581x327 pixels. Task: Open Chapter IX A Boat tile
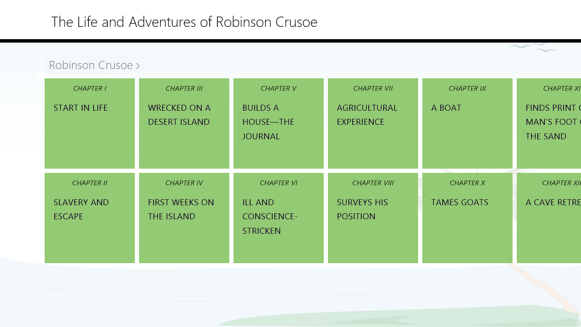pyautogui.click(x=467, y=123)
